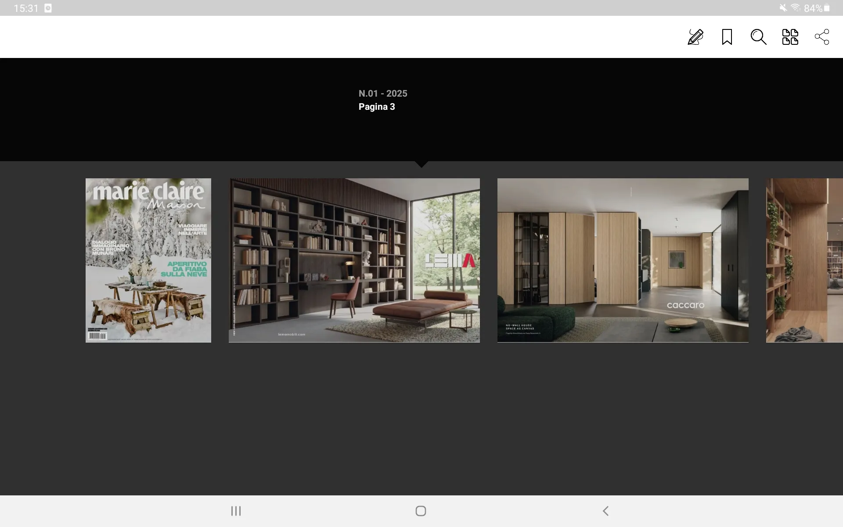Bookmark the current page
843x527 pixels.
click(x=727, y=37)
